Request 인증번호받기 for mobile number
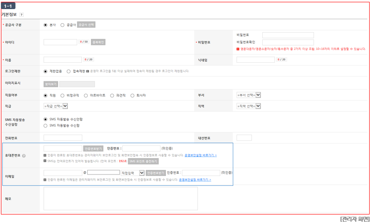Viewport: 371px width, 224px height. point(93,149)
